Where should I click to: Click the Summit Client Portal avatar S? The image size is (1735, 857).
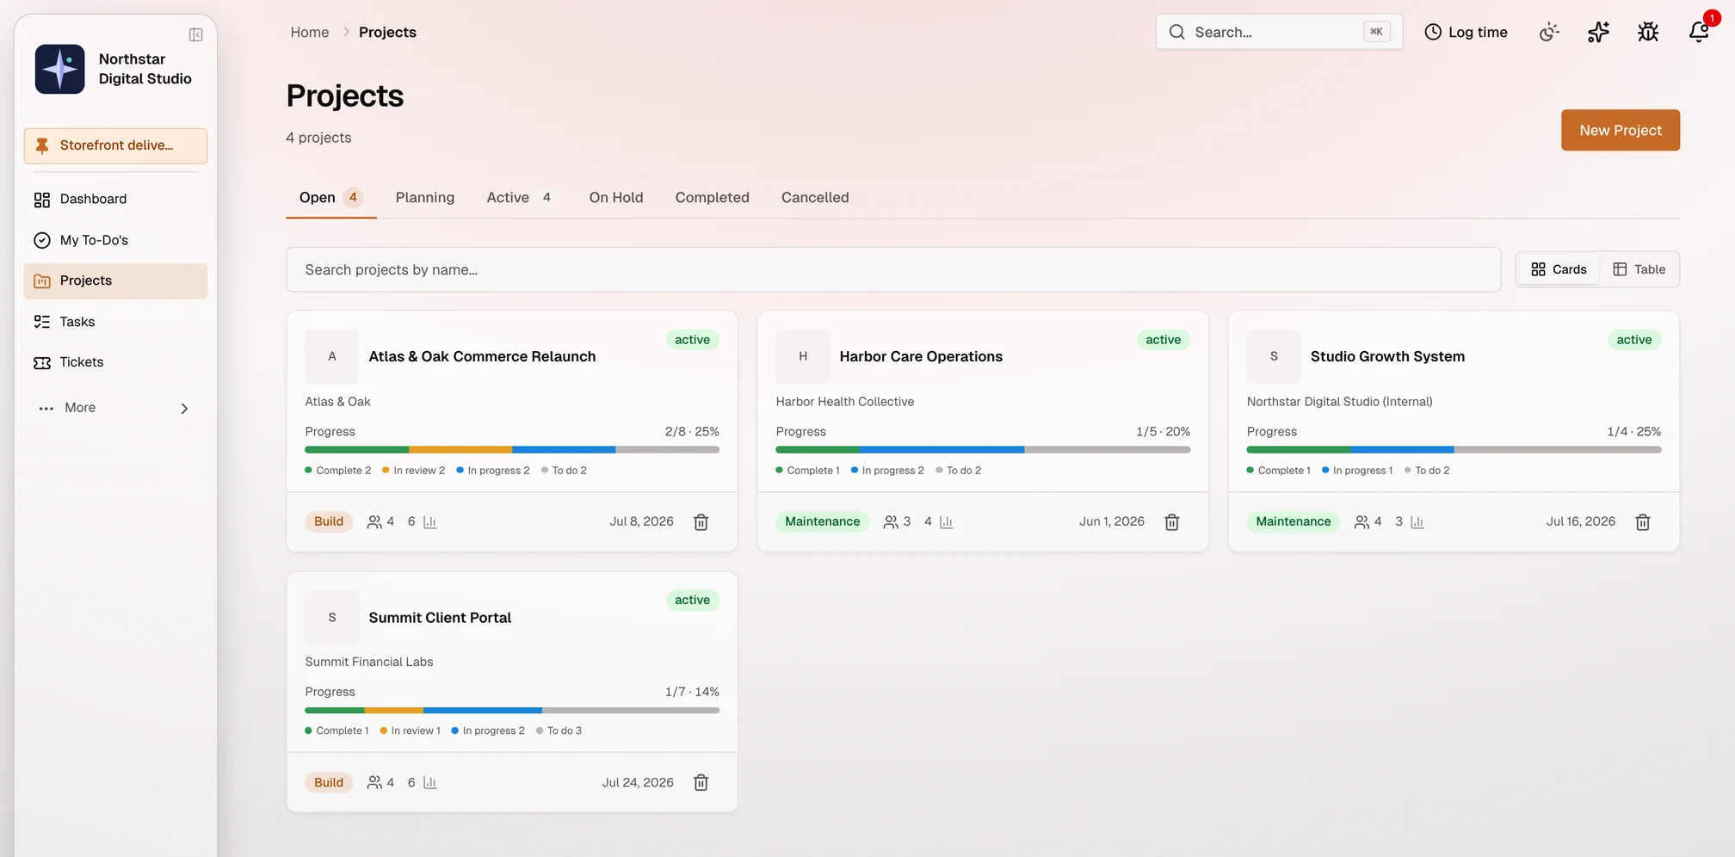point(332,617)
